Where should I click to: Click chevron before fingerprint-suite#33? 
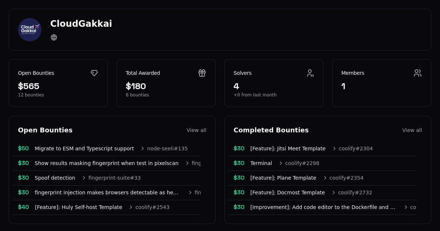(x=84, y=178)
